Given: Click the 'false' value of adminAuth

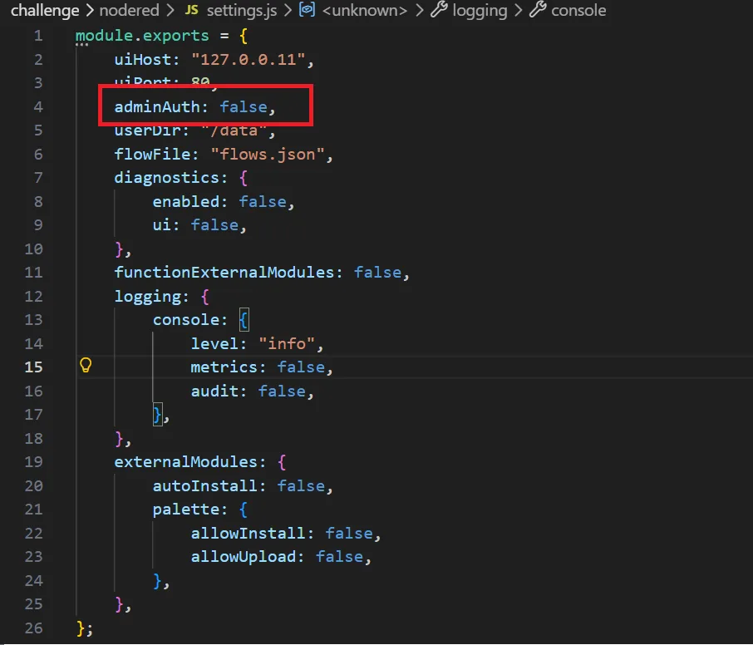Looking at the screenshot, I should (x=244, y=106).
